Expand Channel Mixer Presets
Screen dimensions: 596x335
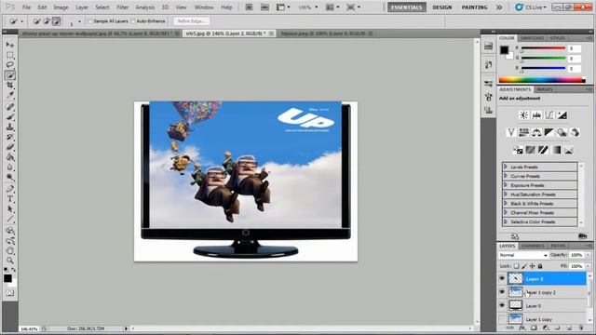tap(506, 212)
